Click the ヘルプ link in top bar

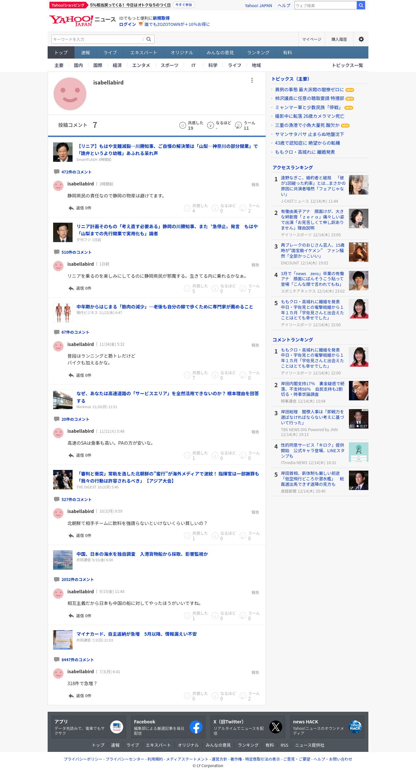coord(284,6)
